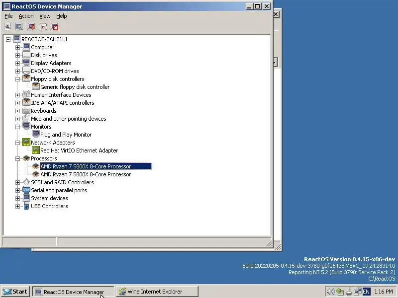
Task: Expand the Computer node
Action: pos(17,47)
